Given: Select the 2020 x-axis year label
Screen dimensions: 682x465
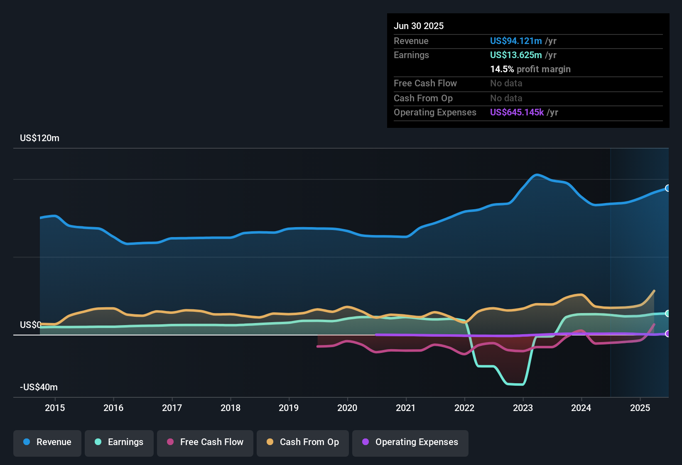Looking at the screenshot, I should (x=347, y=408).
